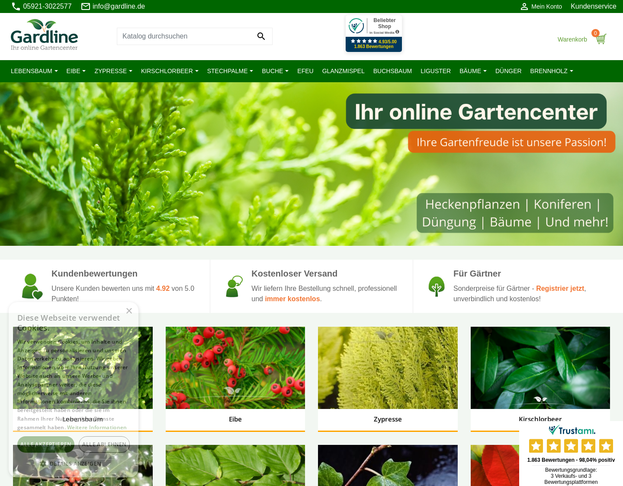Click Details Anzeigen in cookie banner
This screenshot has height=486, width=623.
71,463
